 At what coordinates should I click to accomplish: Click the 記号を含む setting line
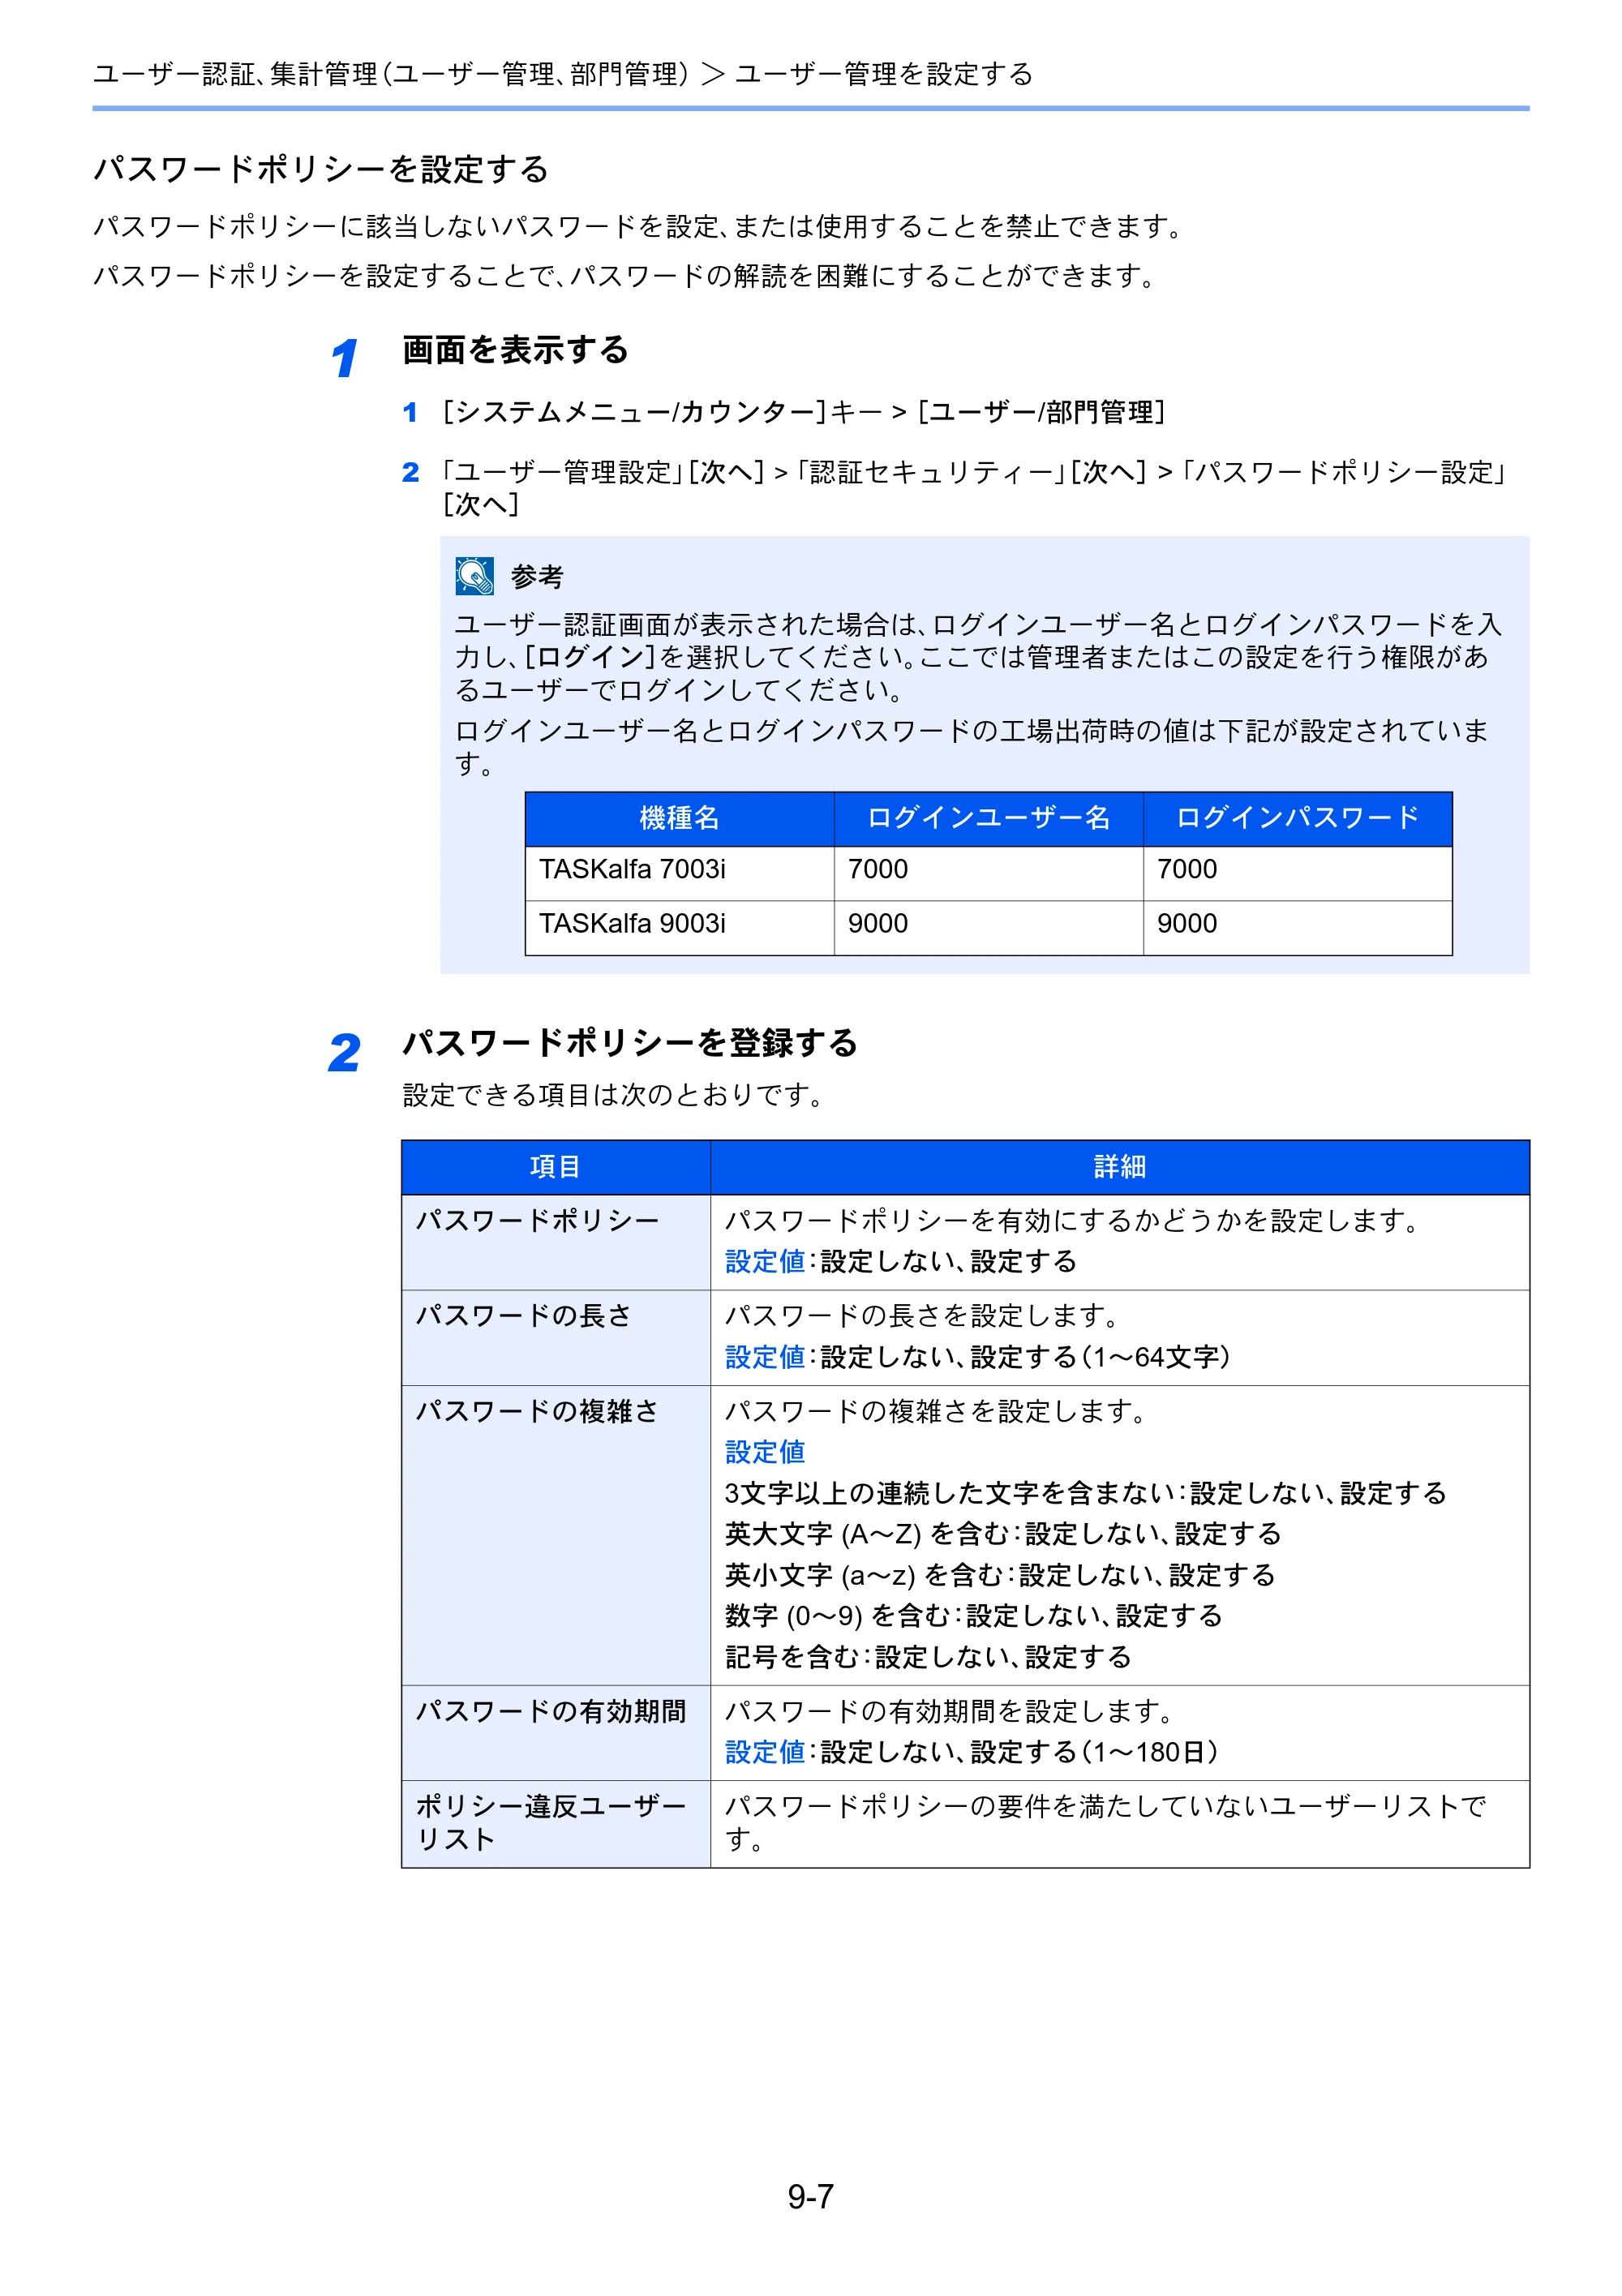click(928, 1657)
